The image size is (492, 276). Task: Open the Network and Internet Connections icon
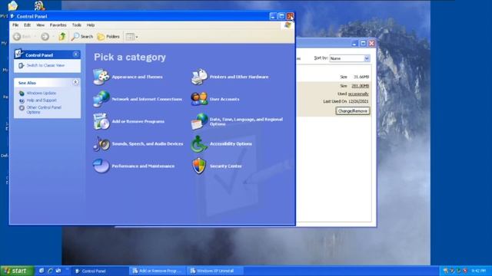click(101, 99)
